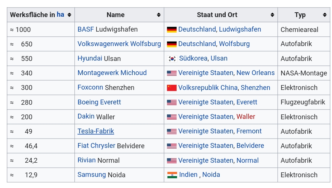
Task: Open the red Waller link
Action: coord(246,117)
